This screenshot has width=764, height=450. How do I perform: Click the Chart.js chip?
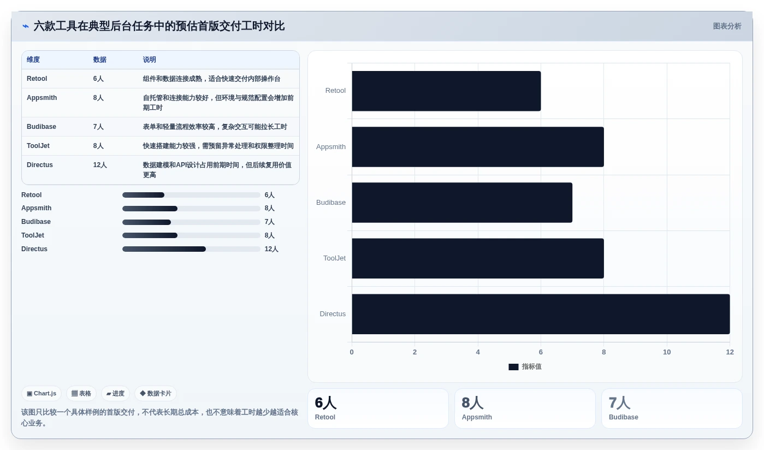42,393
